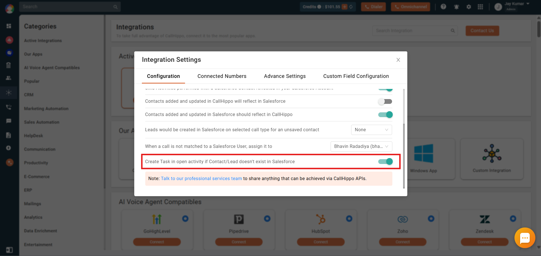Open the dial pad icon in sidebar
541x256 pixels.
[9, 65]
